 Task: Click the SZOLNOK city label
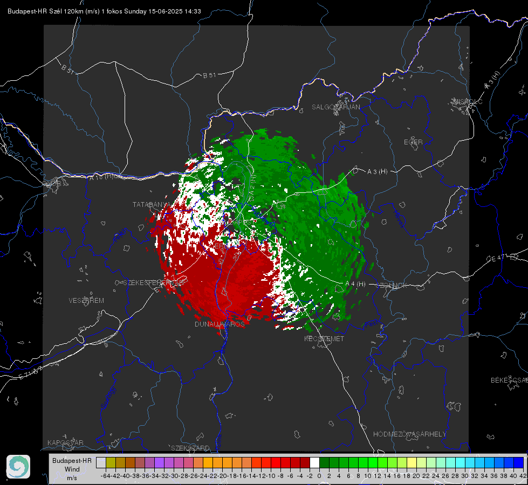point(392,285)
